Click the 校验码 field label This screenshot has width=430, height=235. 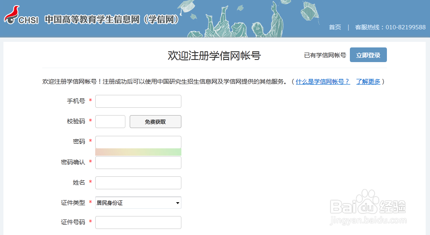(76, 121)
